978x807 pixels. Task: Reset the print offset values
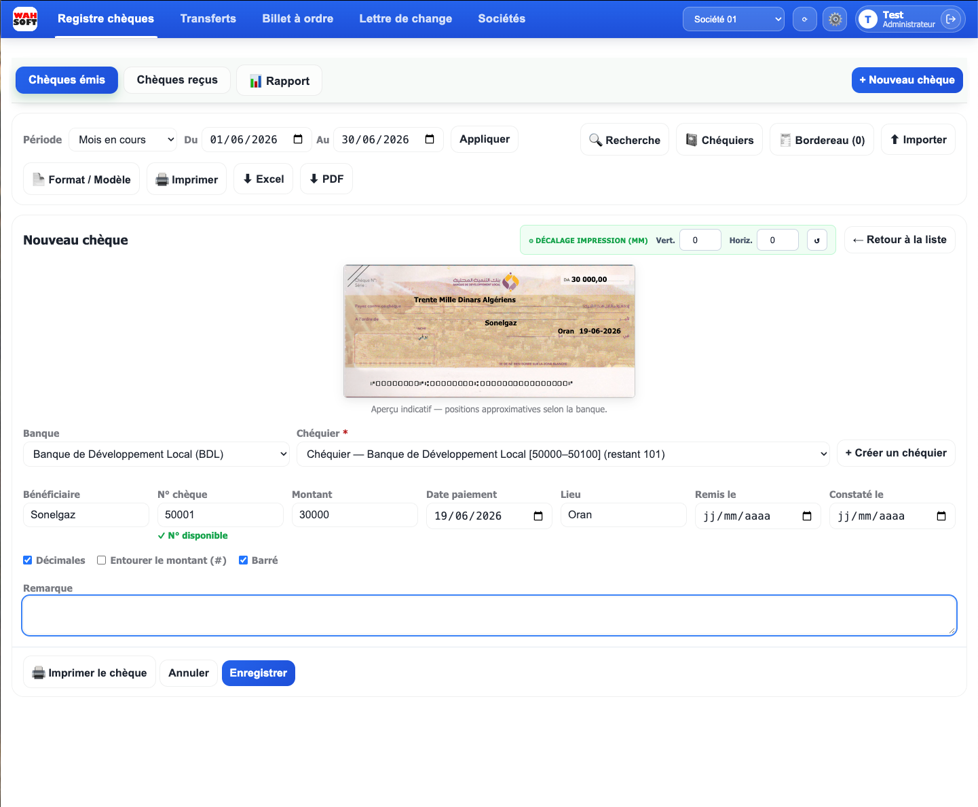[x=817, y=240]
